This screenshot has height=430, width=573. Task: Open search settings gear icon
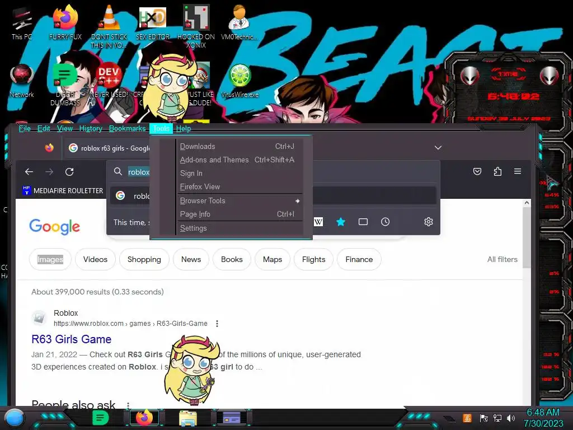[428, 222]
